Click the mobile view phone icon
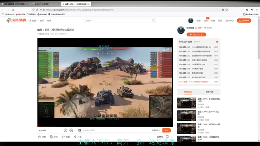 tap(167, 137)
